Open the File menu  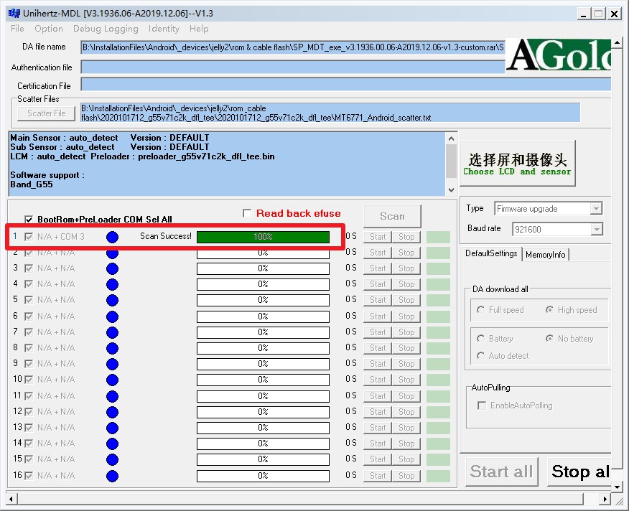pos(17,29)
